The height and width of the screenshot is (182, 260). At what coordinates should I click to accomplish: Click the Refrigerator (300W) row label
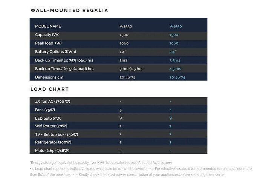[x=53, y=142]
